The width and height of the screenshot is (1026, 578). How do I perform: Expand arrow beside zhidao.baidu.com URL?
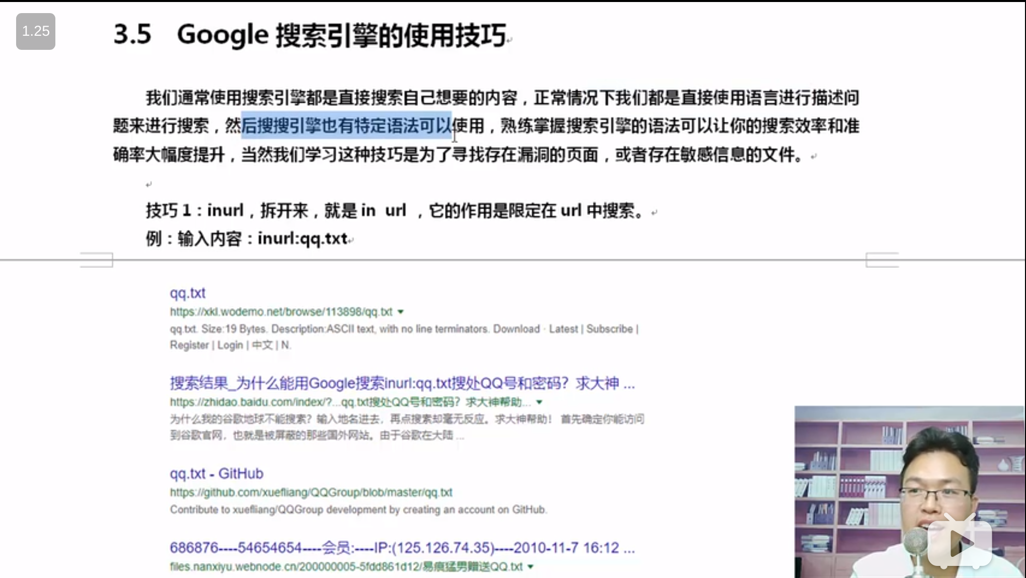tap(539, 402)
